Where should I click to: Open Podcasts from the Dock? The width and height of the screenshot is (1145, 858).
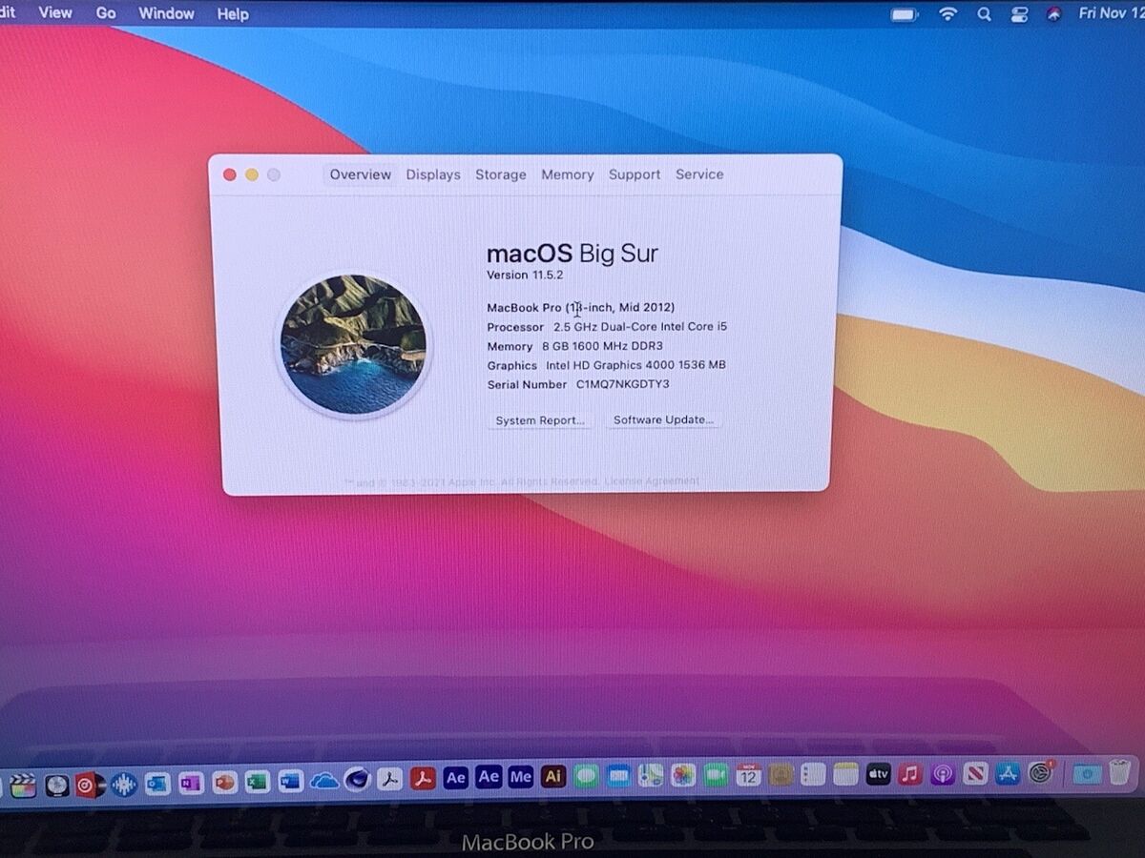[943, 773]
